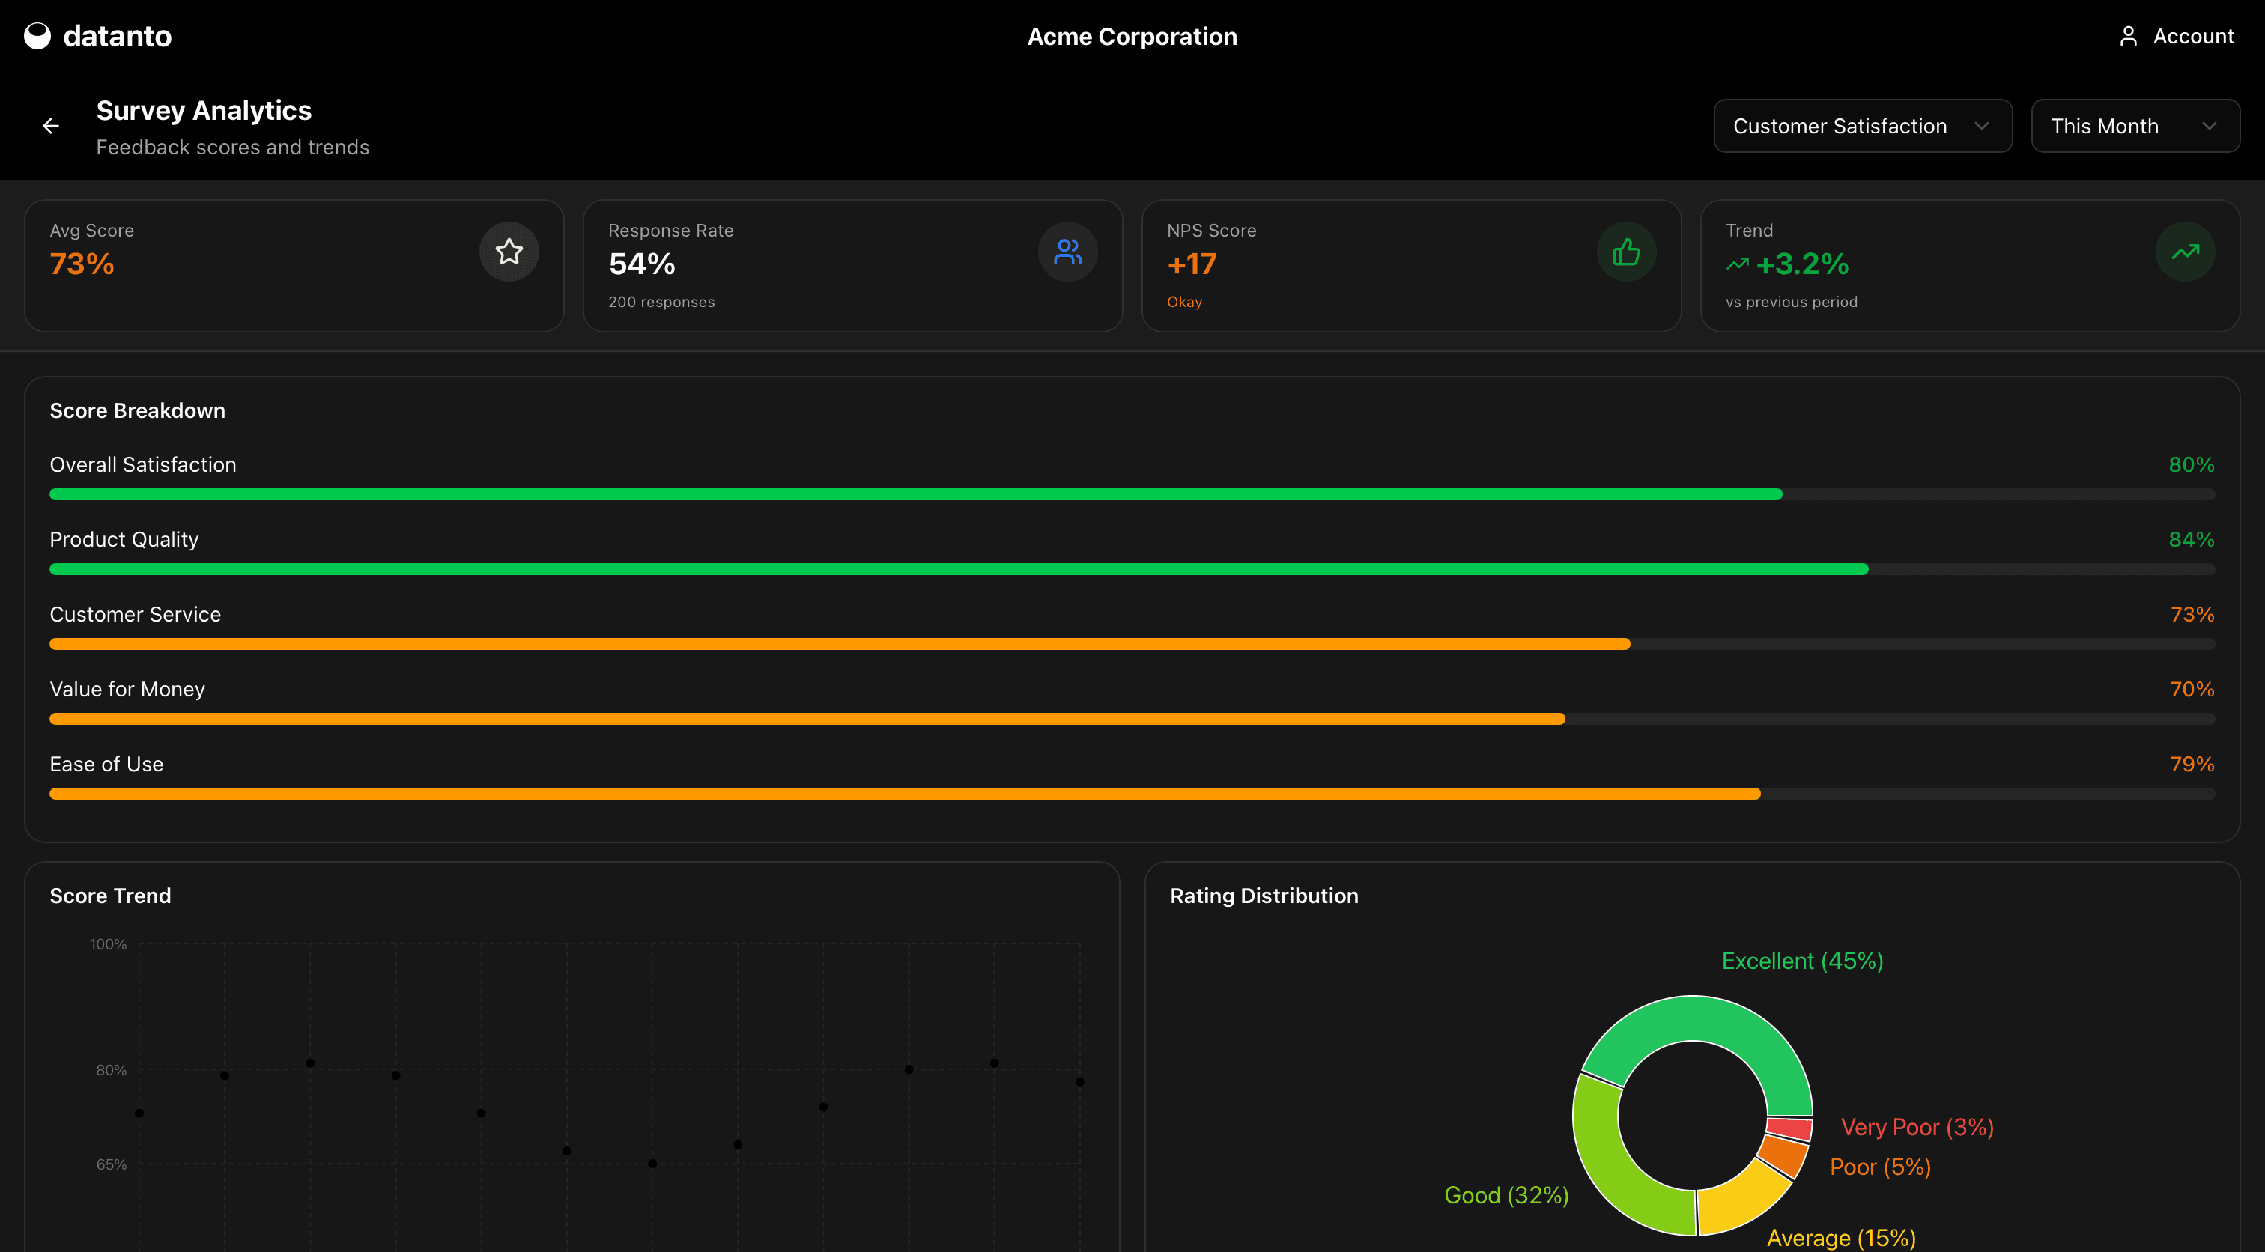Image resolution: width=2265 pixels, height=1252 pixels.
Task: Click the Account user icon
Action: click(2128, 36)
